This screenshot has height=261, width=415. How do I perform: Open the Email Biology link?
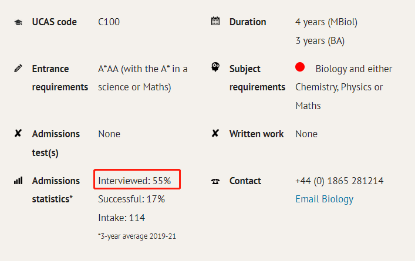click(x=324, y=199)
